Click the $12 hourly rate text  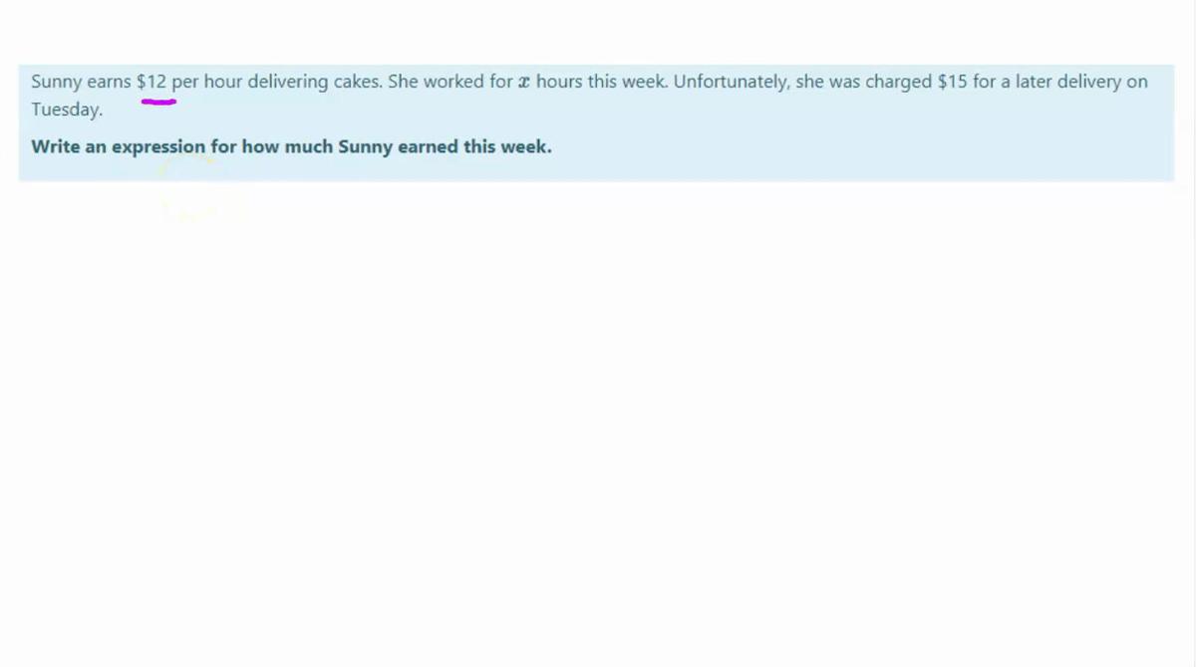click(x=151, y=82)
